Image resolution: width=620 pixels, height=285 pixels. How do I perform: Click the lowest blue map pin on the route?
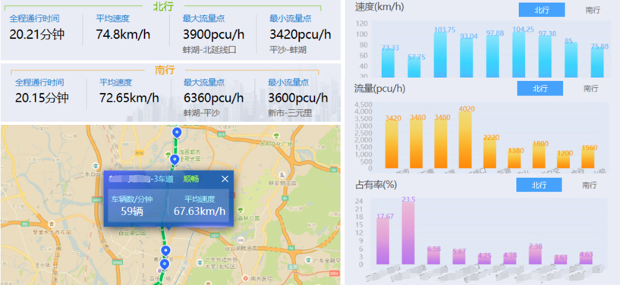(x=164, y=264)
